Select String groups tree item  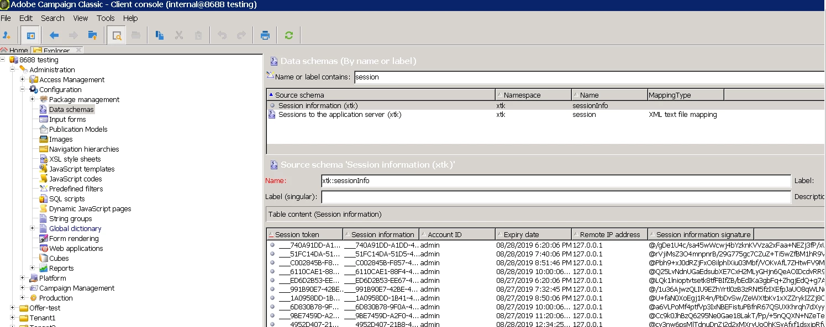click(70, 218)
